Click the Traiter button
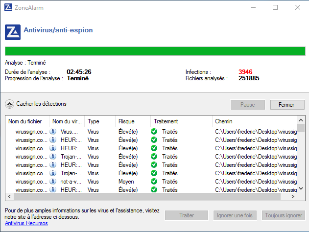The width and height of the screenshot is (309, 232). [187, 215]
